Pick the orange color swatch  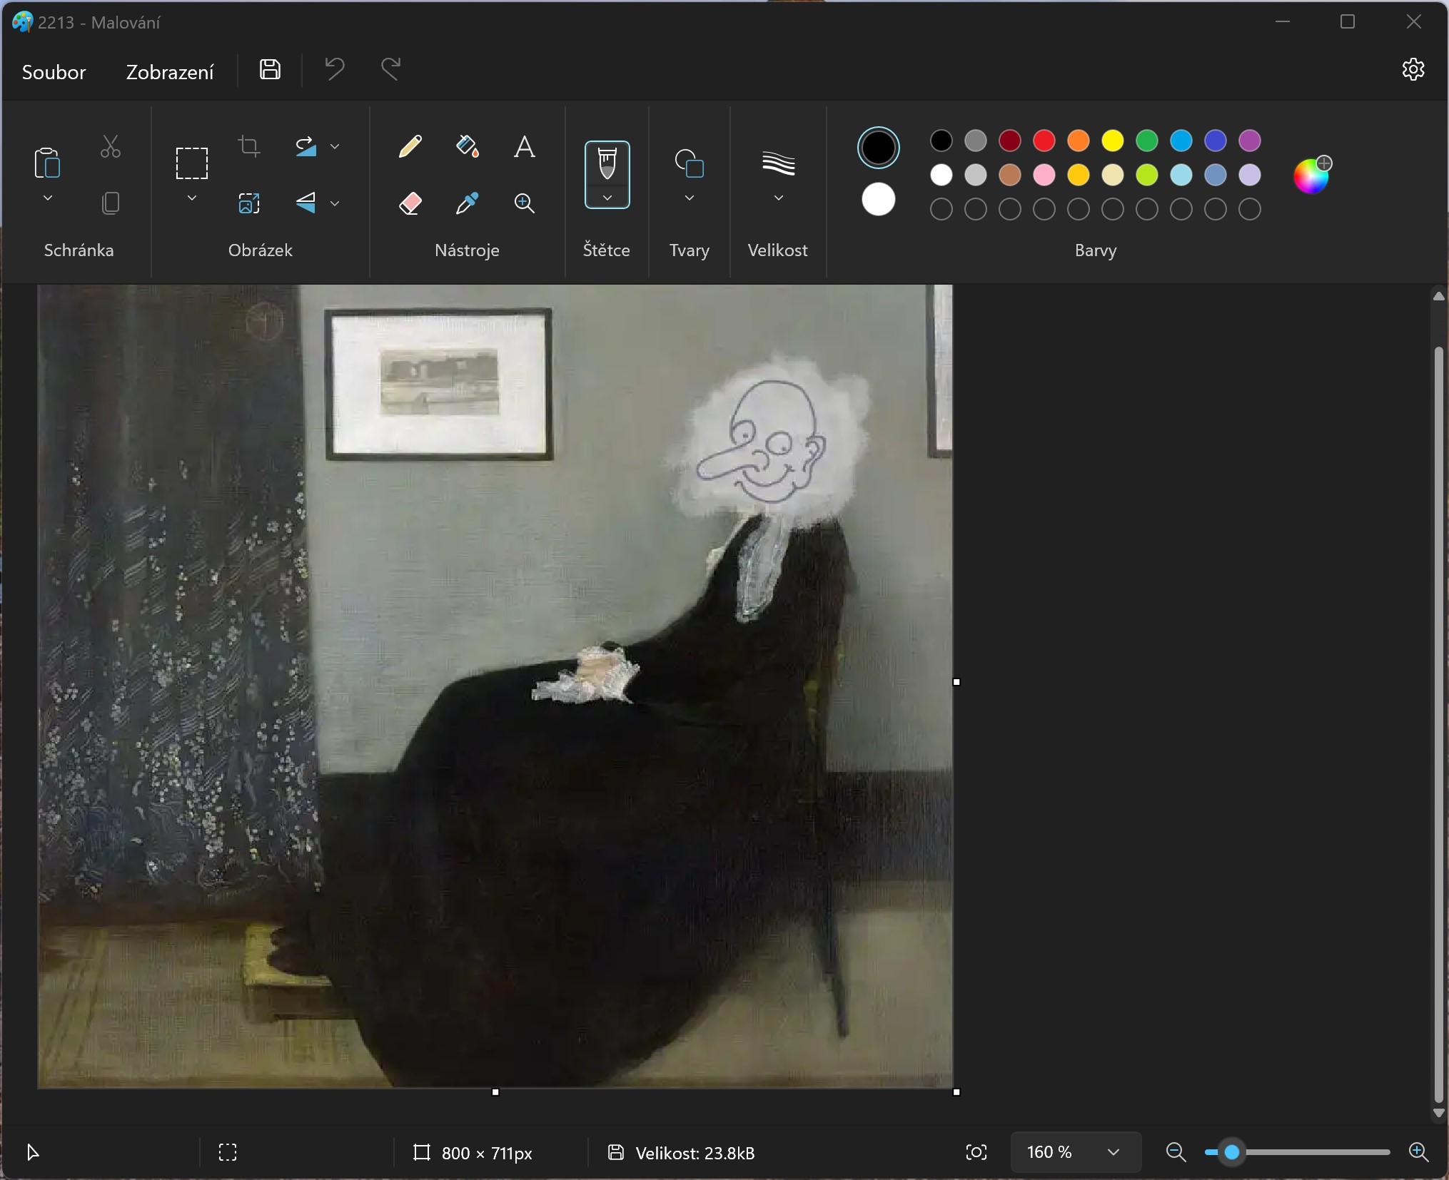tap(1078, 141)
